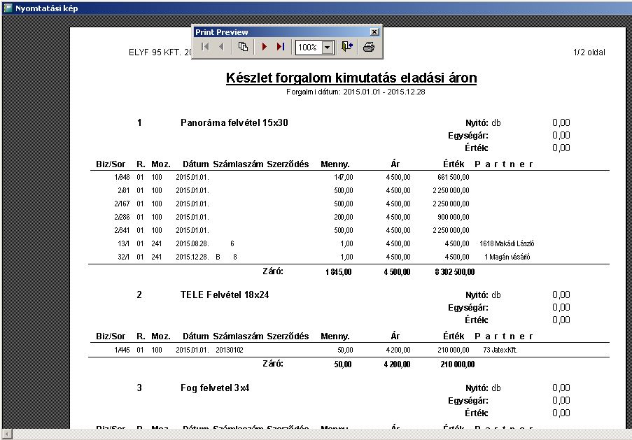Exit preview using the door icon

coord(347,47)
